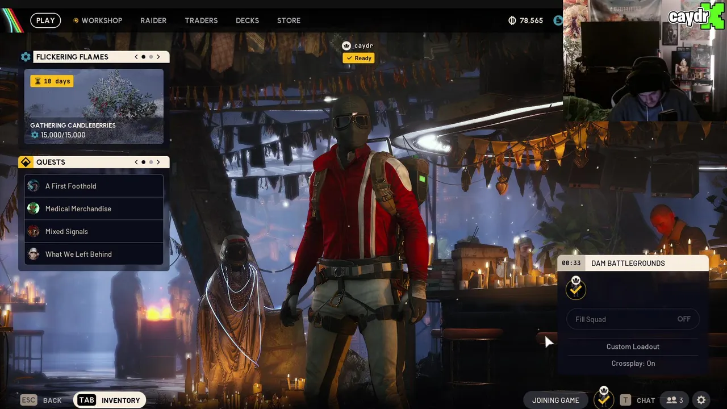Viewport: 727px width, 409px height.
Task: Click the caydr player name tag
Action: [363, 45]
